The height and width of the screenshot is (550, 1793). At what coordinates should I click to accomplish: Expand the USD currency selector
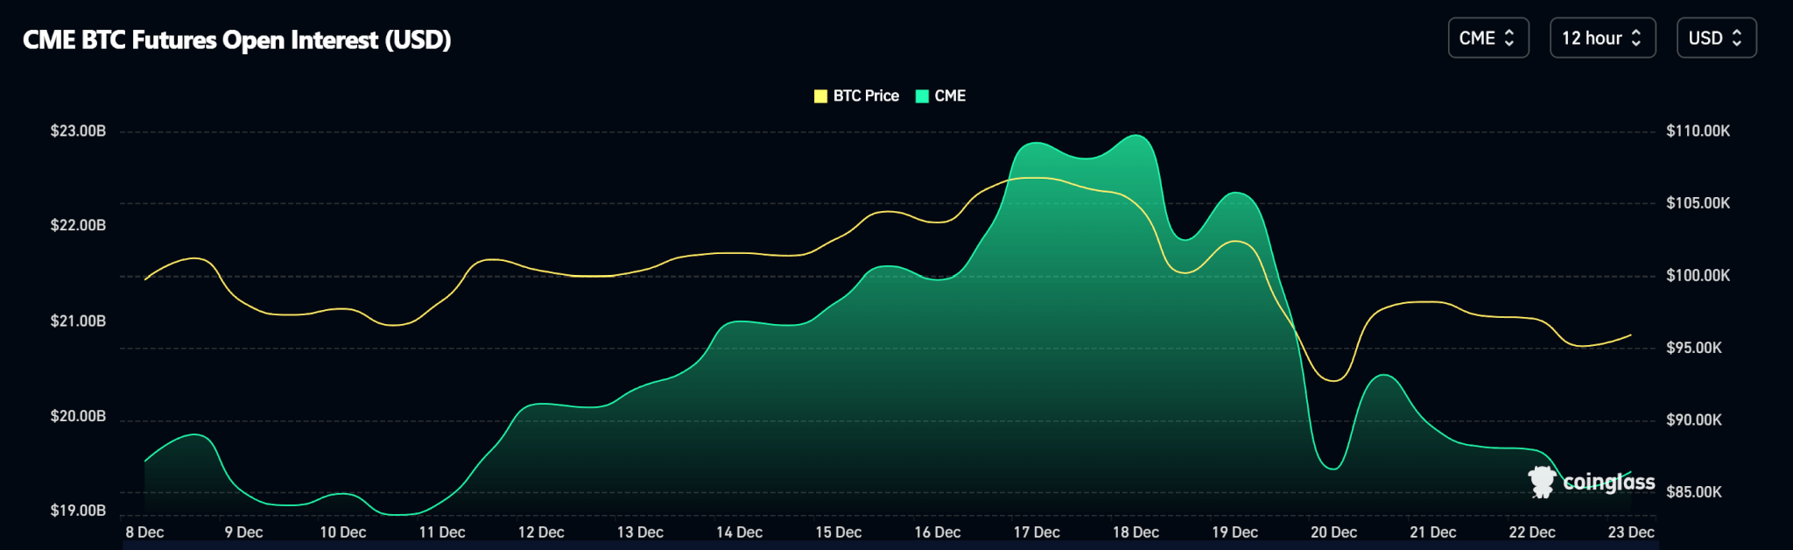1715,38
